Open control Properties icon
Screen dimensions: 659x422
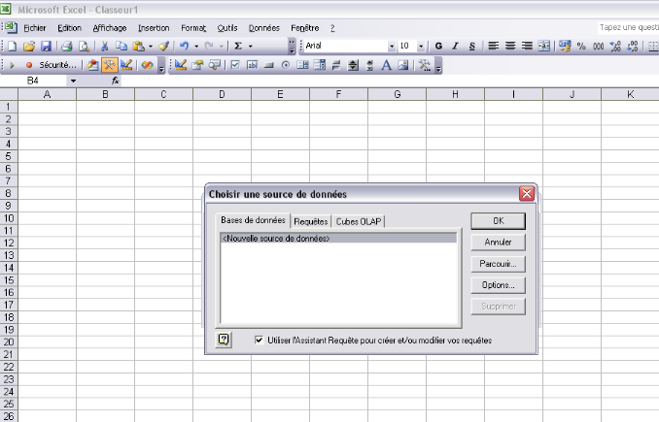[197, 65]
